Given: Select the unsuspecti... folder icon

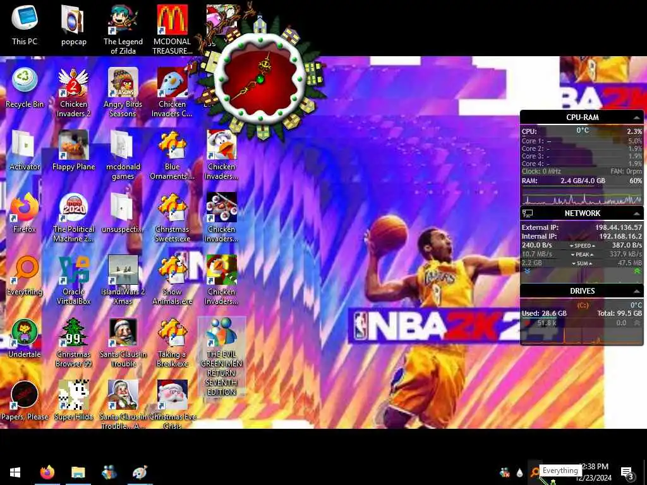Looking at the screenshot, I should coord(123,212).
